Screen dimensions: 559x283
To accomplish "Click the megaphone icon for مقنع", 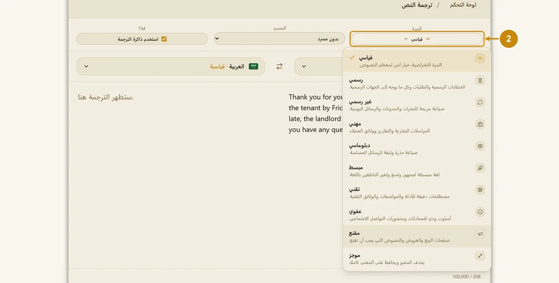I will point(480,234).
